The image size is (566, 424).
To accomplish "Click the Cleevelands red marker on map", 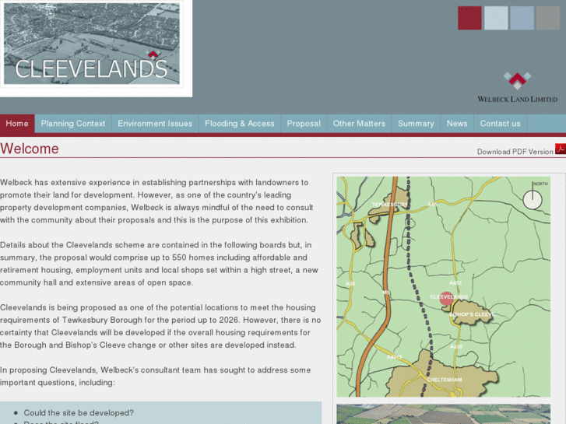I will [x=447, y=299].
